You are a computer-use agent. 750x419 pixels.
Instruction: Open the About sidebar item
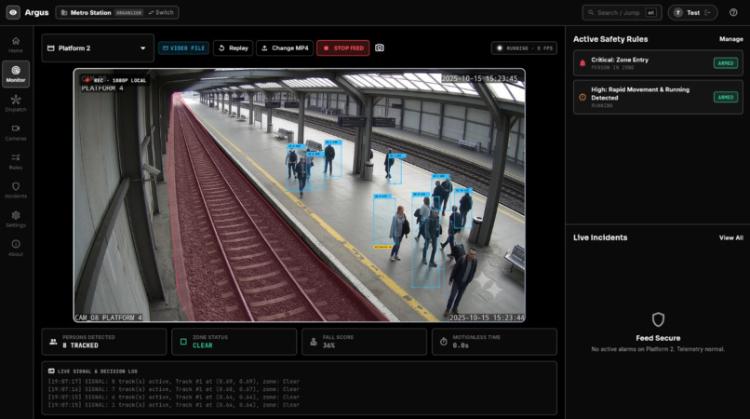tap(16, 248)
